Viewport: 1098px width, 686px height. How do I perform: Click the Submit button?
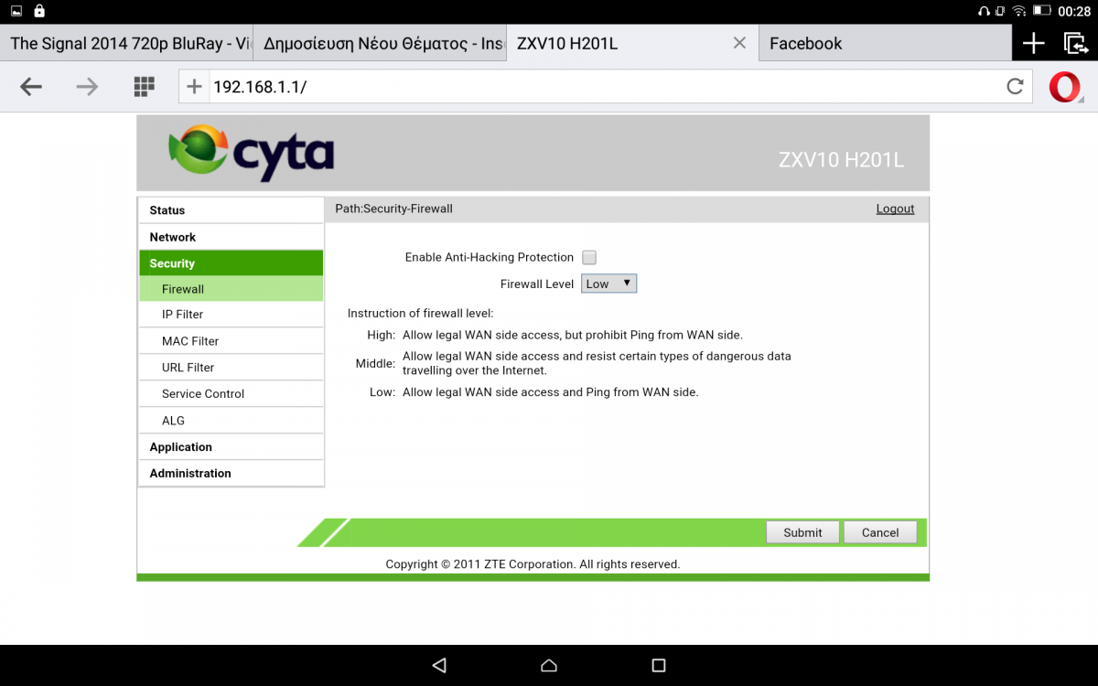pos(802,532)
